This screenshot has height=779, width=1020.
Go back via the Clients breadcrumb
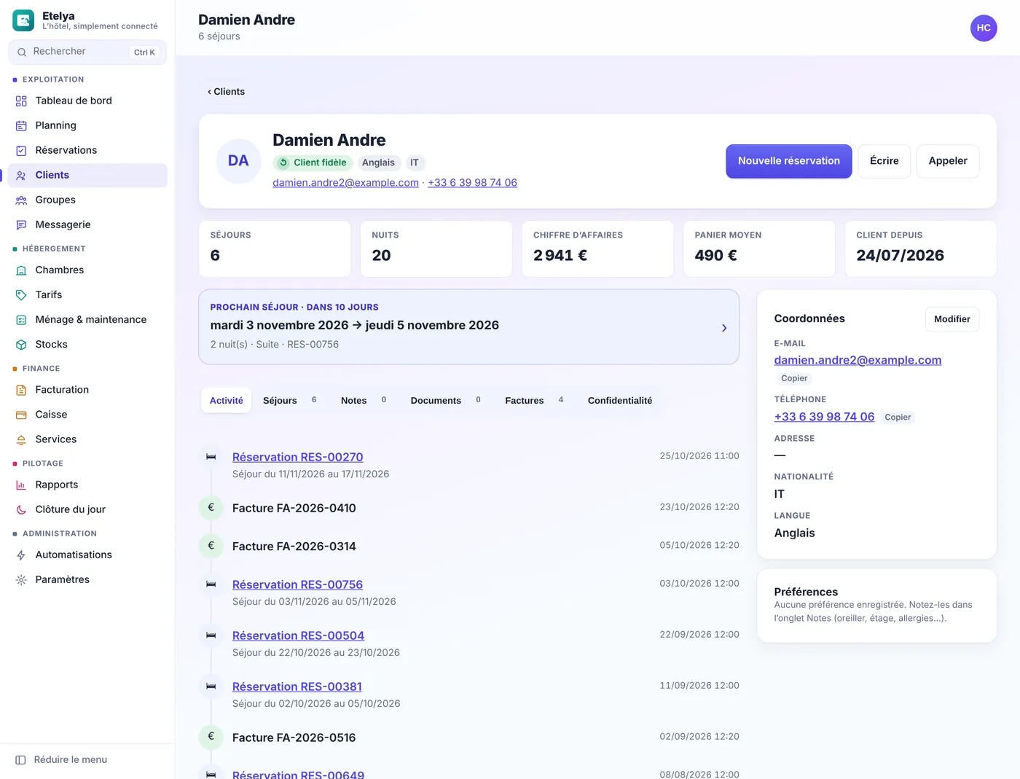pos(226,92)
